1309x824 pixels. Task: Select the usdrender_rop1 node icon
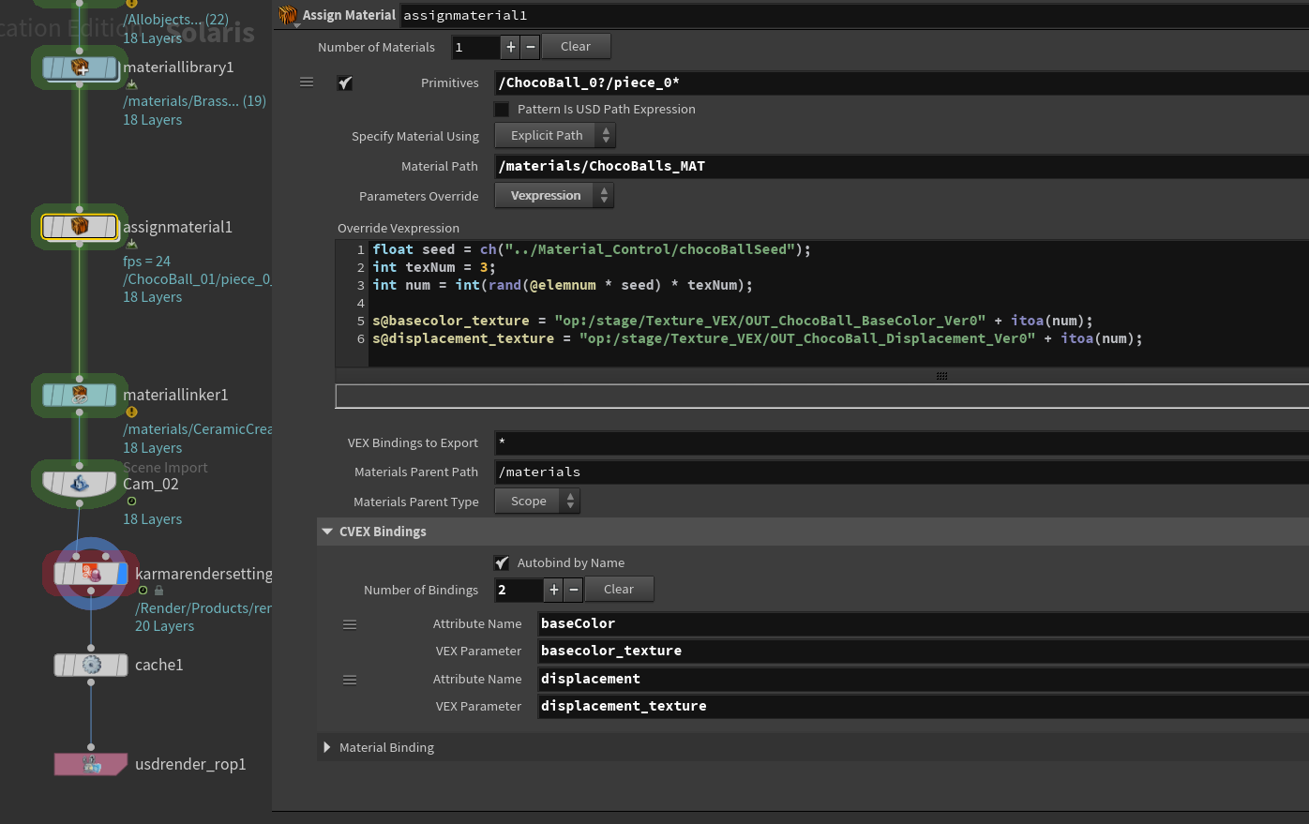coord(91,765)
